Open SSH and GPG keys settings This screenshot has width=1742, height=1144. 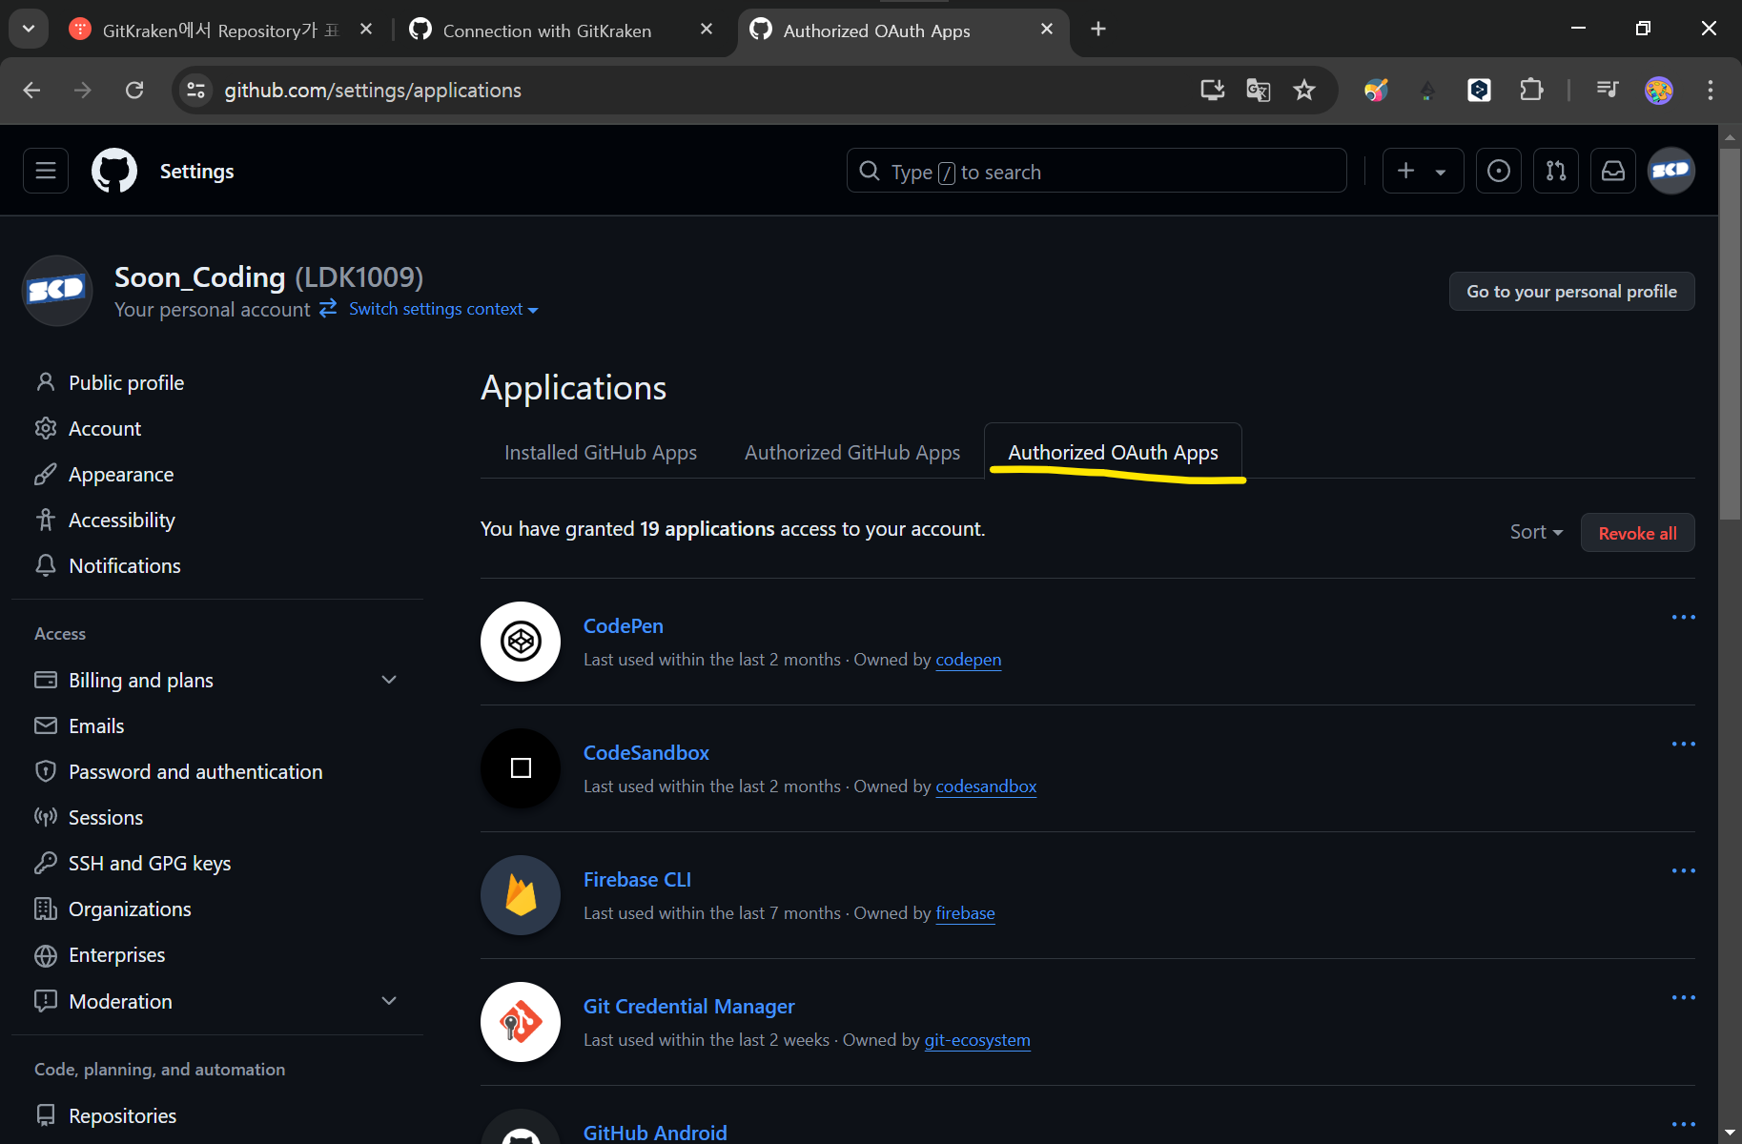[150, 863]
